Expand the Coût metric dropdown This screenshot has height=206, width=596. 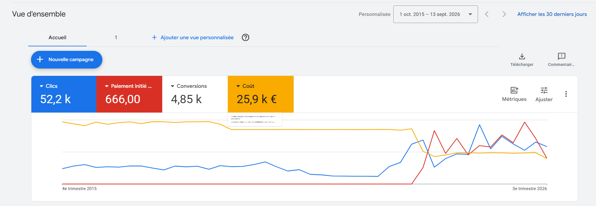point(238,86)
